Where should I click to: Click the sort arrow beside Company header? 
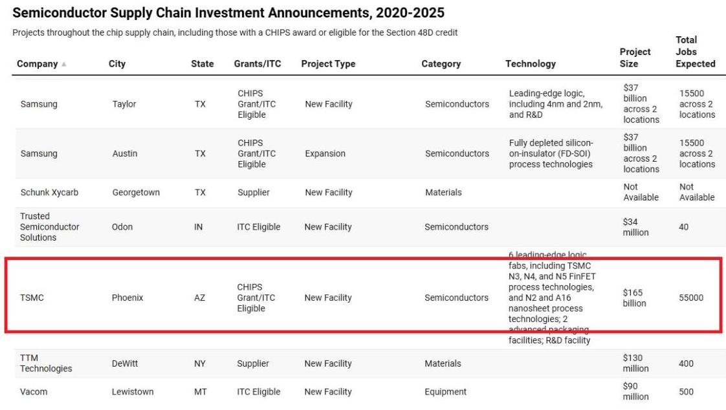(x=63, y=64)
